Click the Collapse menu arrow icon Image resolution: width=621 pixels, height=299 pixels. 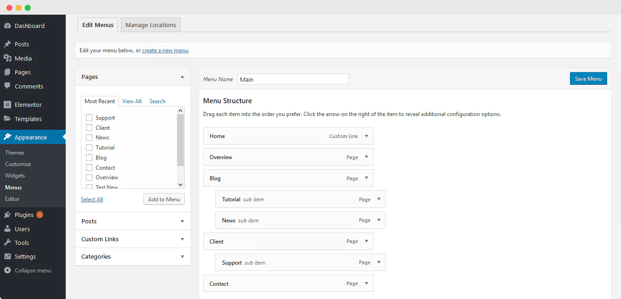(7, 271)
